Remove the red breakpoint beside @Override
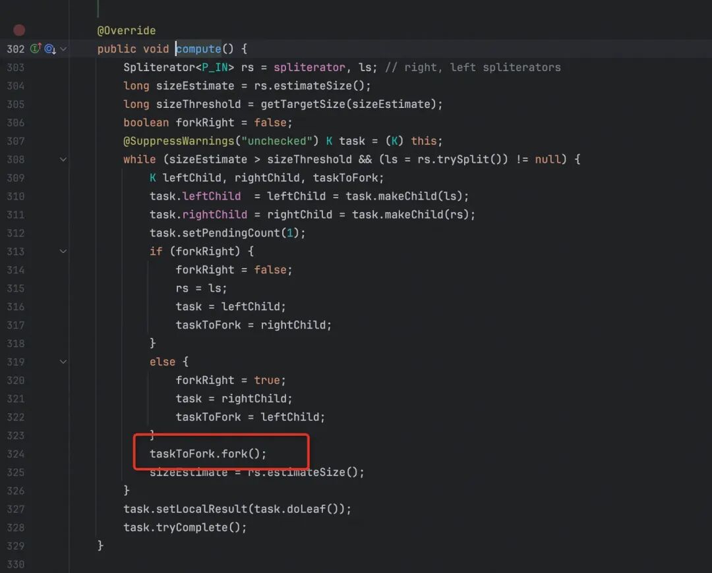Image resolution: width=712 pixels, height=573 pixels. (19, 30)
